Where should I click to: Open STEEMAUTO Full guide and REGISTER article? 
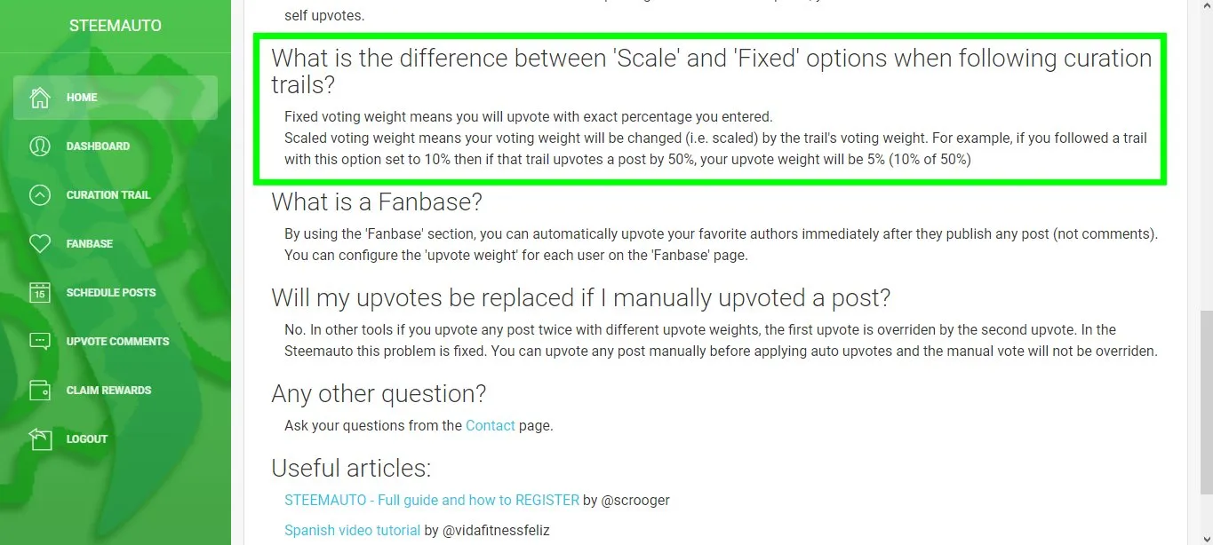[x=432, y=501]
